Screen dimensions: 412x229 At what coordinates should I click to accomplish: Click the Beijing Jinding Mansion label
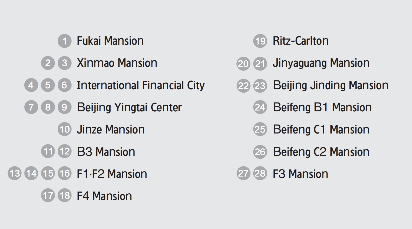click(x=331, y=85)
